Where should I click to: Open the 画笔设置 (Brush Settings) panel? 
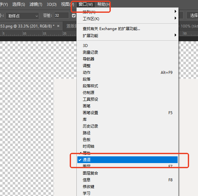pyautogui.click(x=90, y=113)
